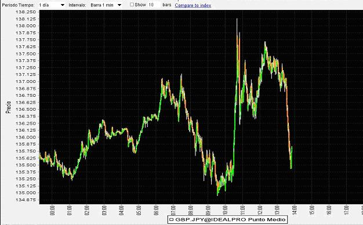Click the bars count input field

click(x=154, y=5)
